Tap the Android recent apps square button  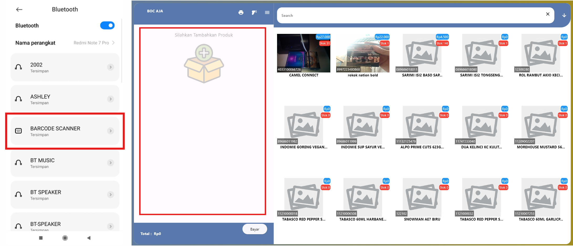[x=41, y=238]
